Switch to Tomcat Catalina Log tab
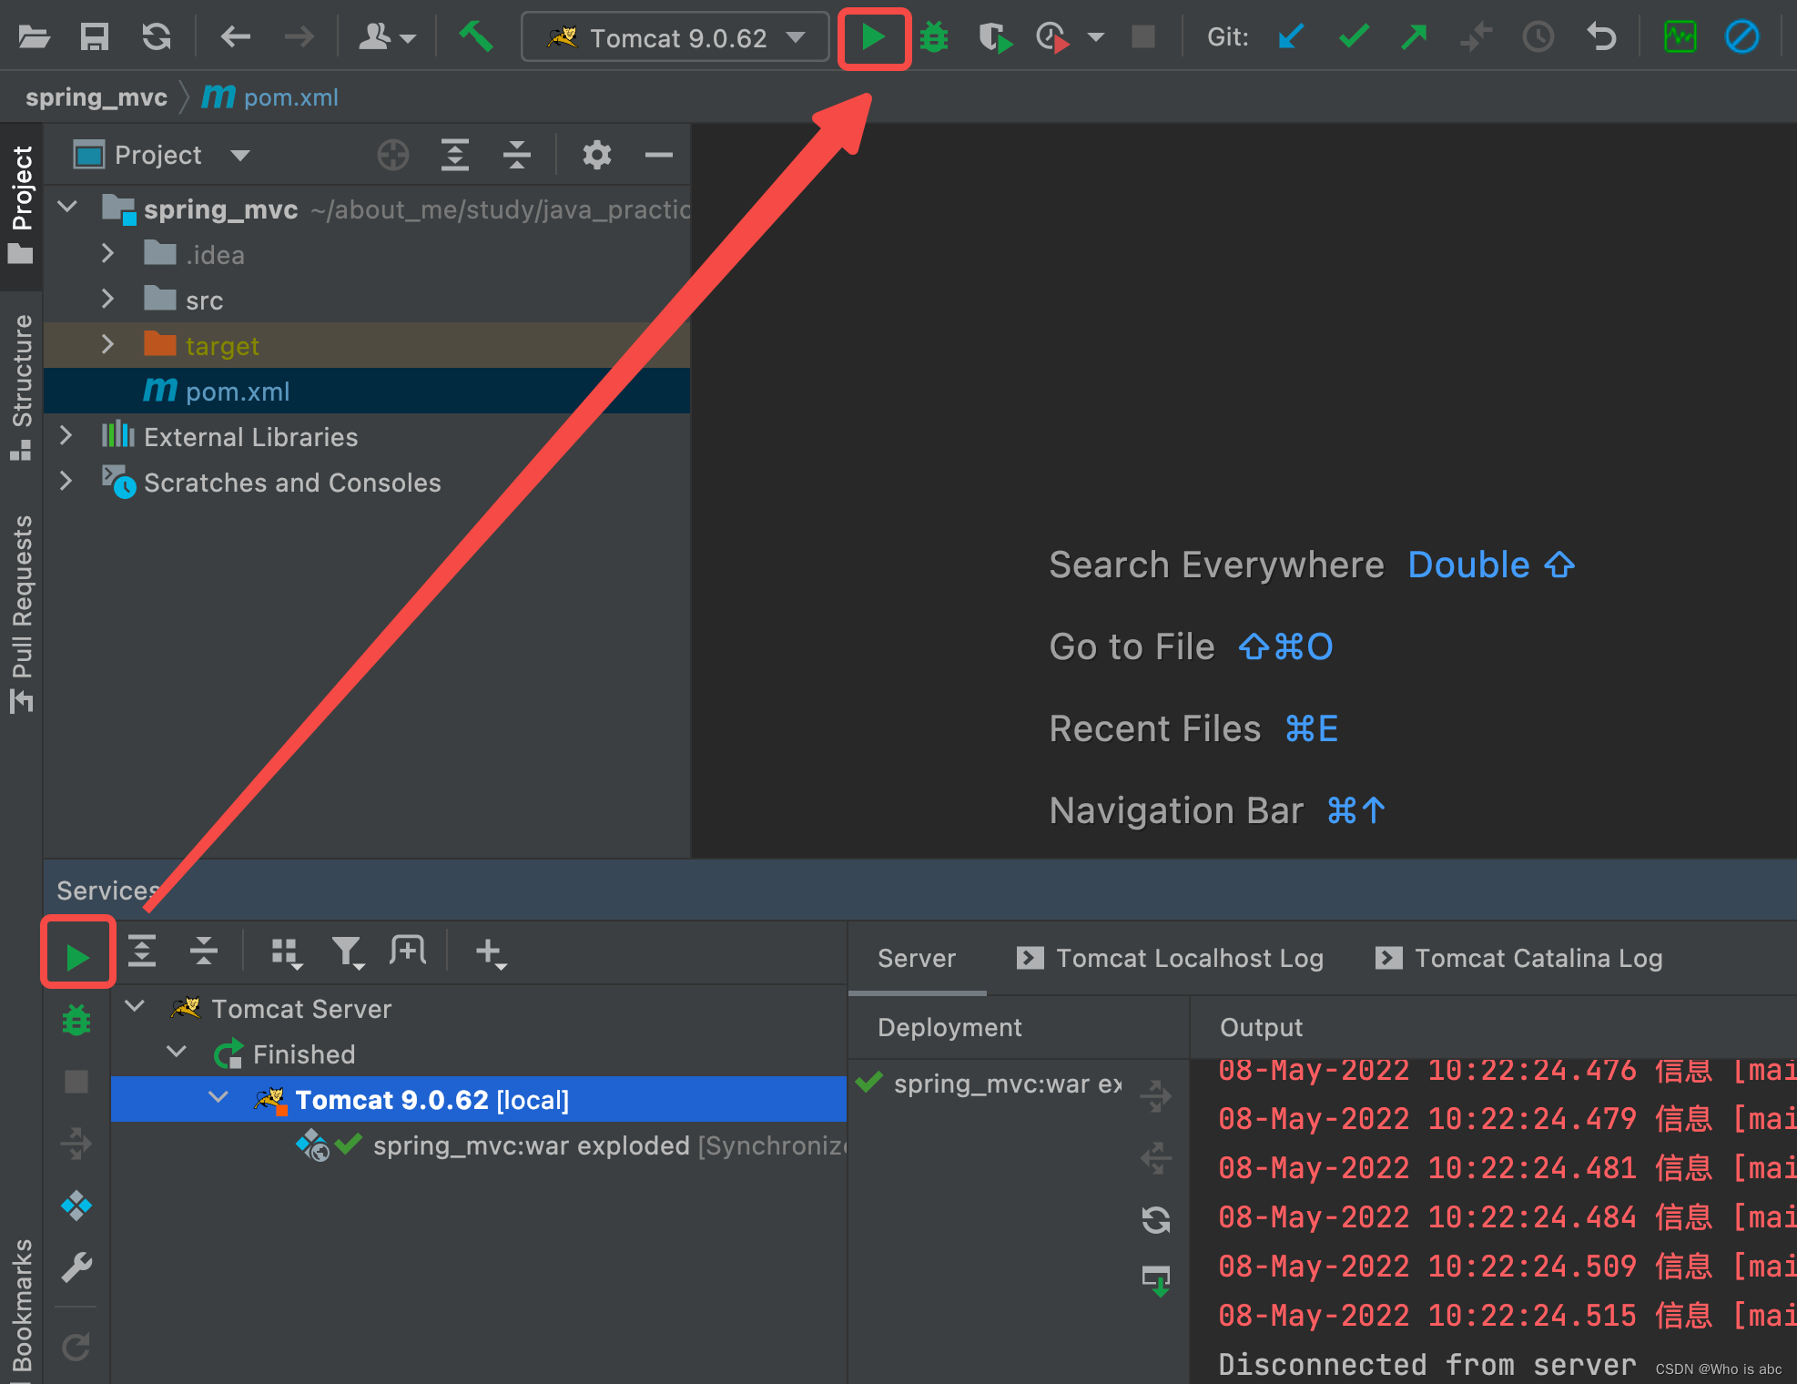 click(1519, 958)
